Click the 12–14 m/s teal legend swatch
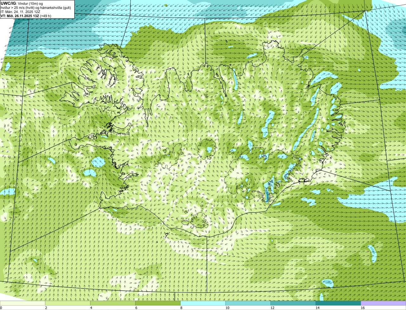This screenshot has width=406, height=310. (293, 303)
